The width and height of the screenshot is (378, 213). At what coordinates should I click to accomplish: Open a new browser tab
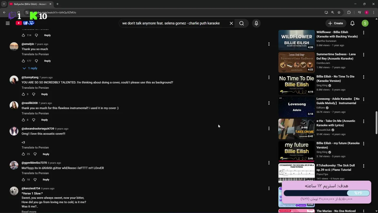click(x=57, y=4)
